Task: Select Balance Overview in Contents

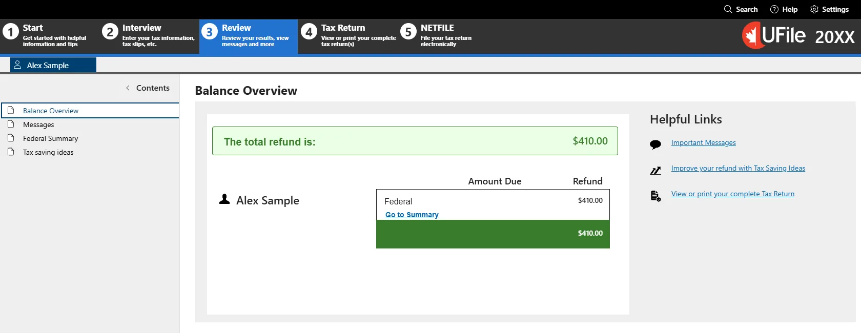Action: 90,110
